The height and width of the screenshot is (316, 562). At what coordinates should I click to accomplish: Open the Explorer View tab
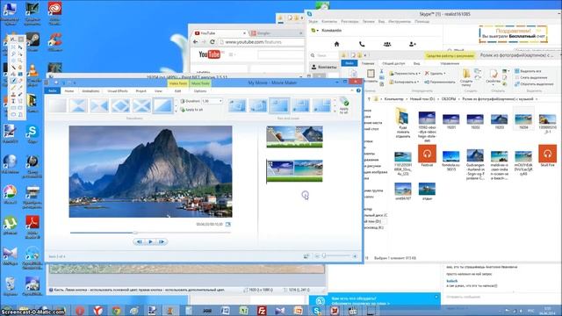[416, 63]
